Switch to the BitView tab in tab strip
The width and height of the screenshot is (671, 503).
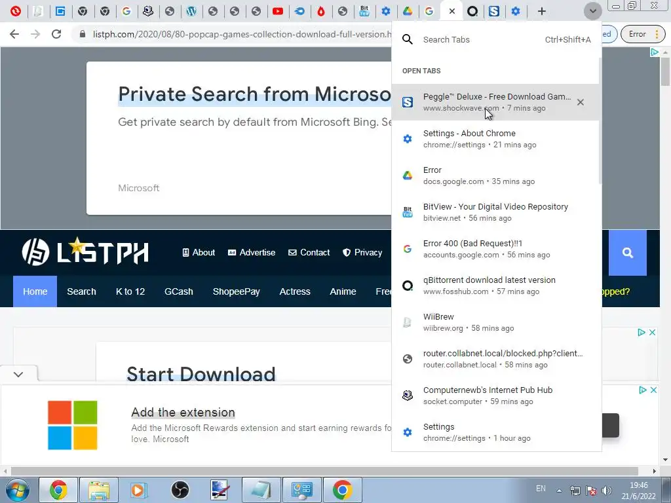[364, 11]
